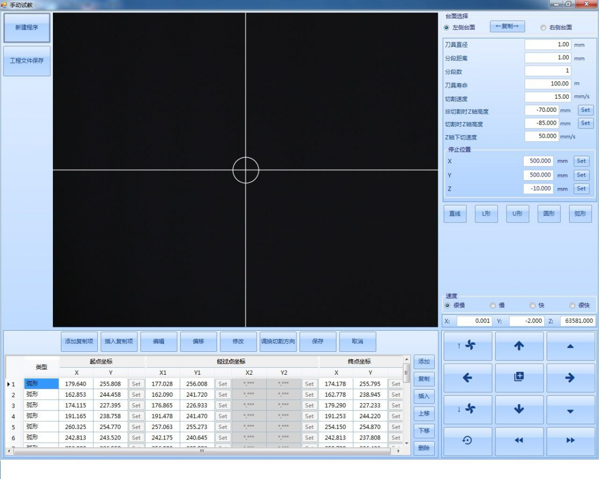The height and width of the screenshot is (479, 599).
Task: Click start Y cell 227.395 in row 3
Action: [x=111, y=406]
